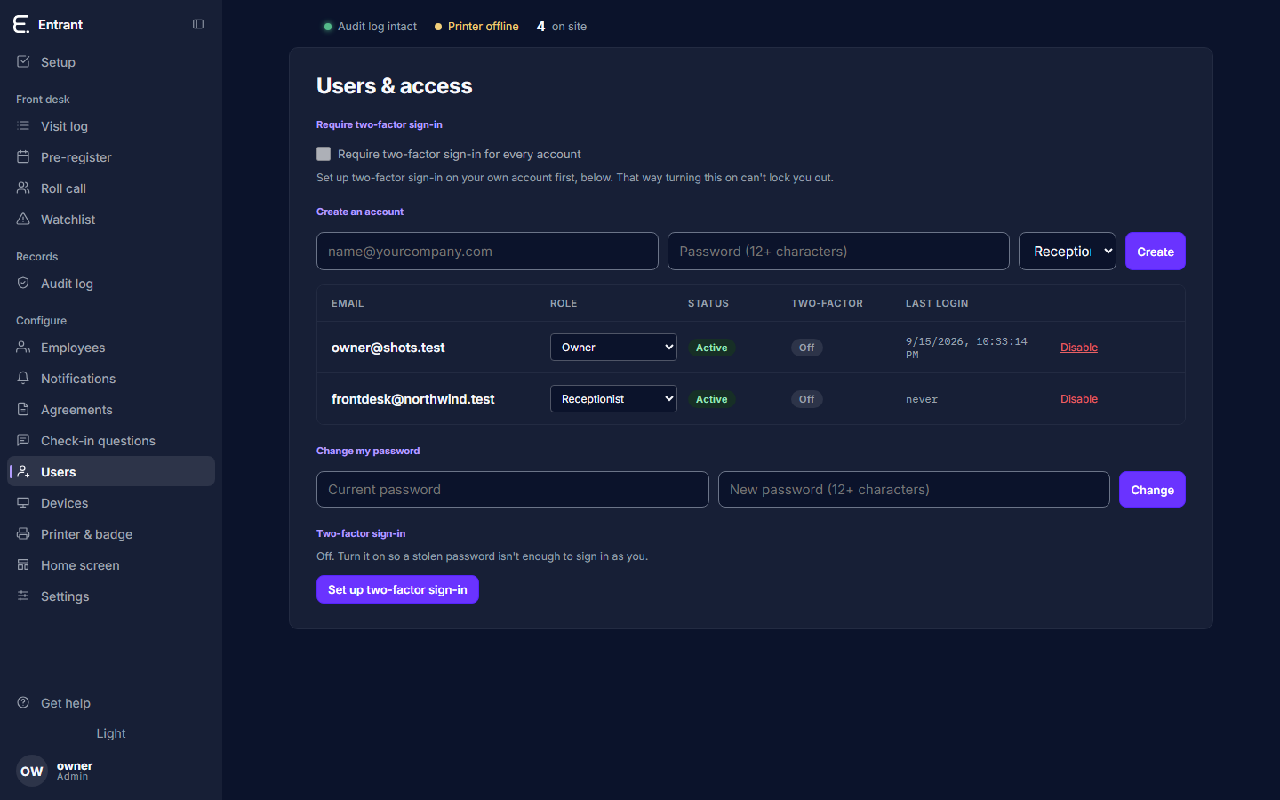Click the Active status badge for frontdesk@northwind.test
1280x800 pixels.
coord(711,399)
